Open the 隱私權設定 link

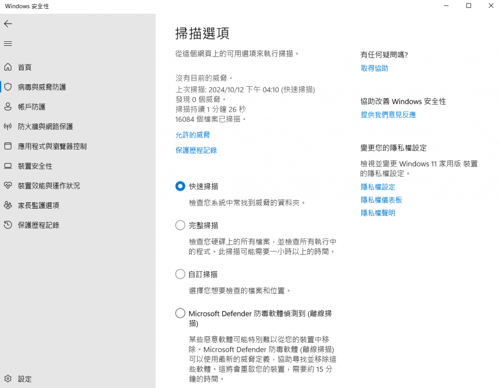378,187
